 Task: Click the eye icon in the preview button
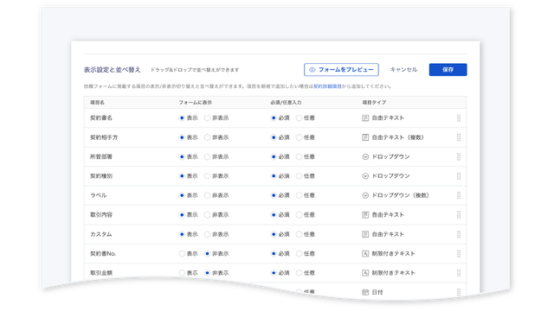(x=312, y=70)
